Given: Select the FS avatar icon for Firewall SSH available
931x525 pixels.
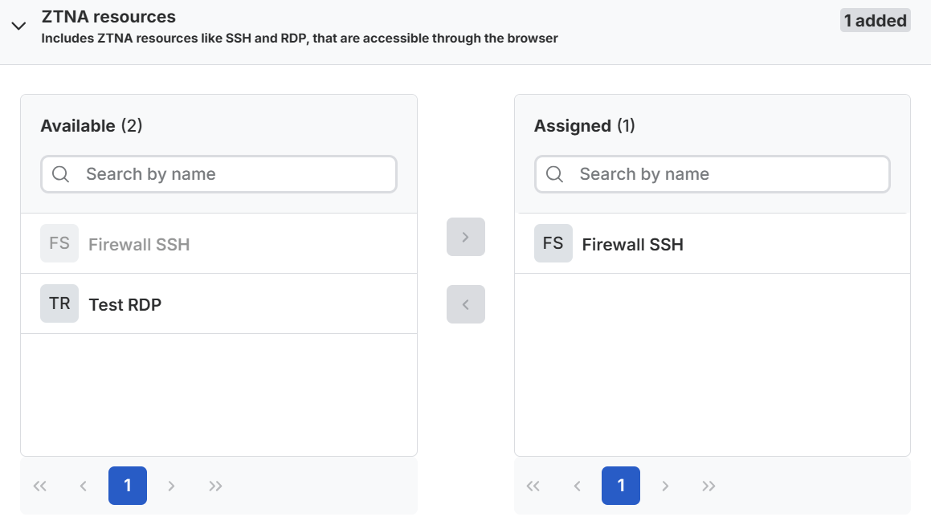Looking at the screenshot, I should pyautogui.click(x=59, y=243).
